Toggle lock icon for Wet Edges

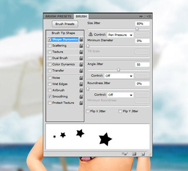tap(81, 84)
